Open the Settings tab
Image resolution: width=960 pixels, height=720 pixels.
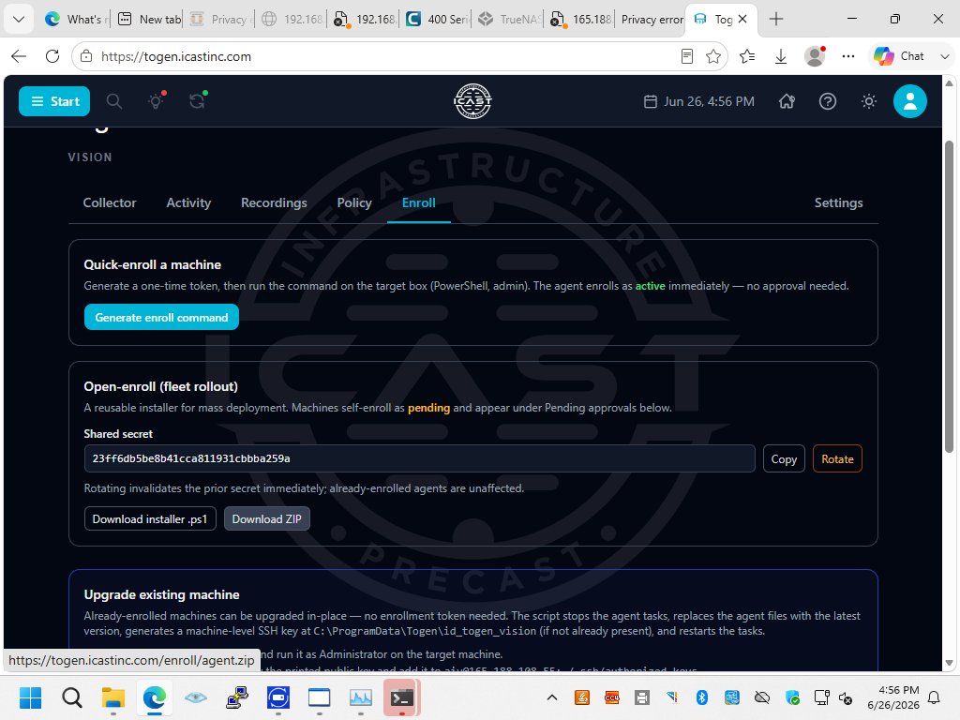pos(838,202)
